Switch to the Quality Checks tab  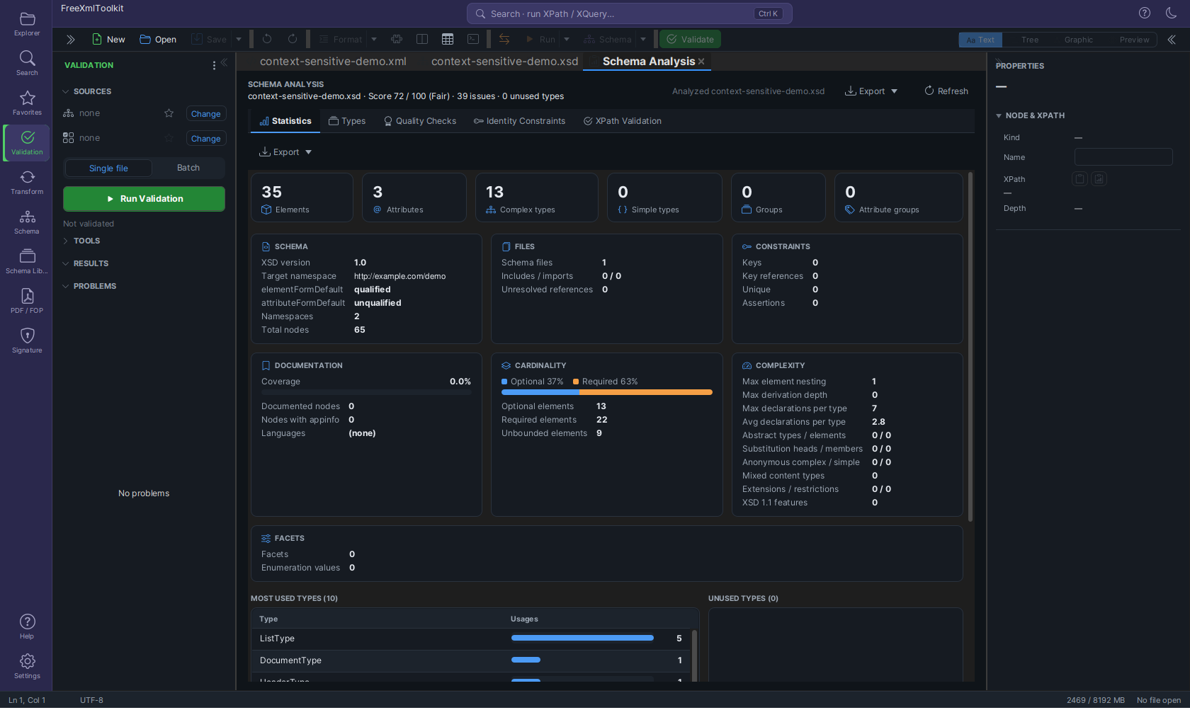pos(420,121)
